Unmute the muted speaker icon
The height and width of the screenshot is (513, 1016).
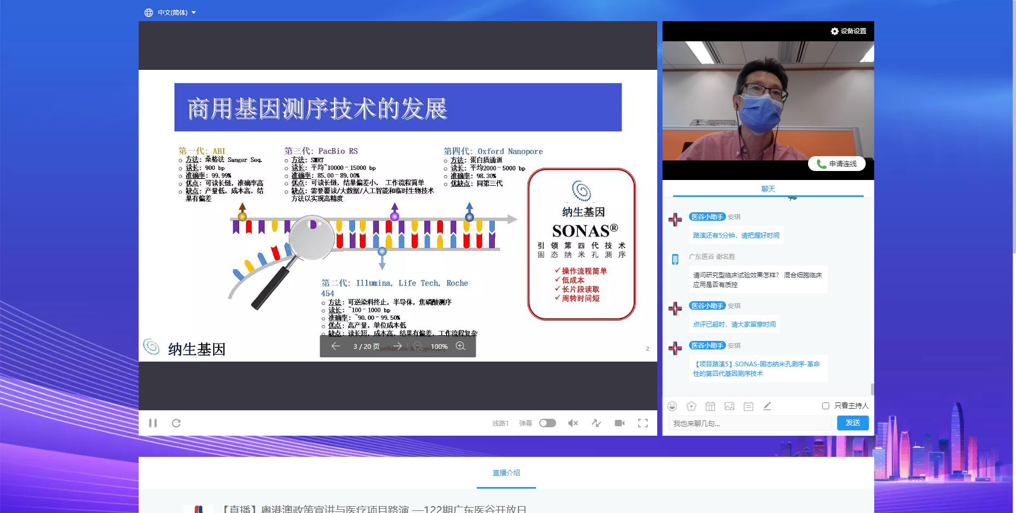click(x=573, y=423)
